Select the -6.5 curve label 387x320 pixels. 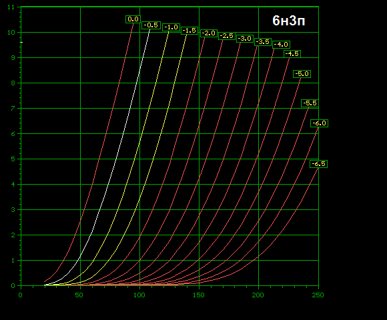pos(318,164)
